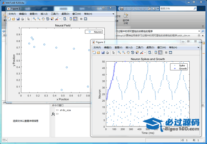Select Brush data tool in Figure 2

142,52
